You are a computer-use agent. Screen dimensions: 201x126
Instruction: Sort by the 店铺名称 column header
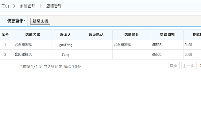[33, 35]
